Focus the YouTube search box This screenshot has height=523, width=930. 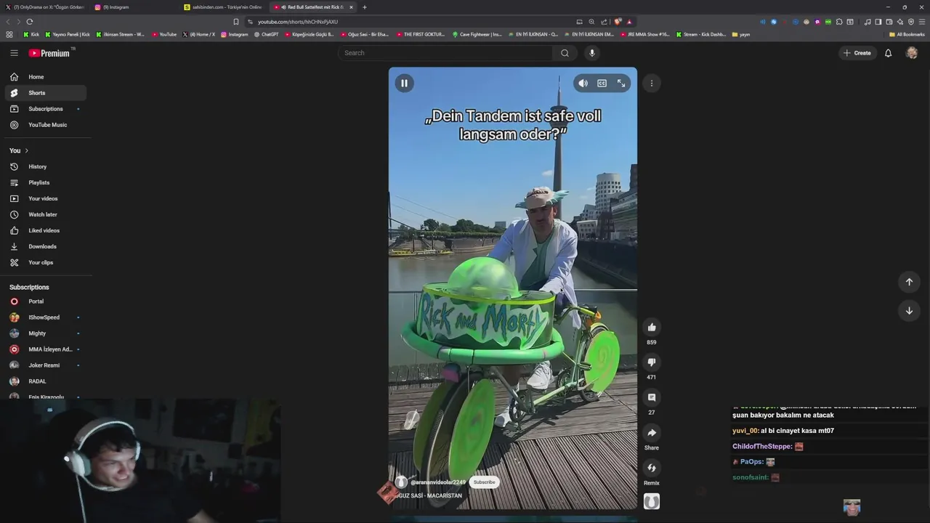click(447, 53)
